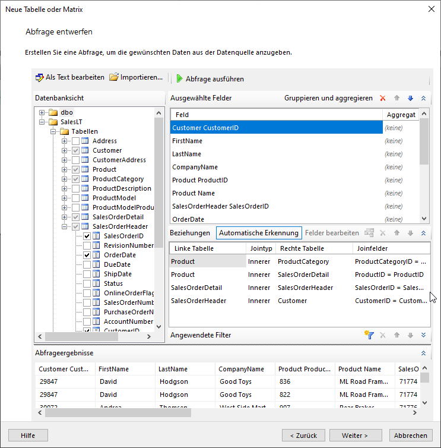Click the Als Text bearbeiten icon
Viewport: 441px width, 448px height.
tap(40, 78)
